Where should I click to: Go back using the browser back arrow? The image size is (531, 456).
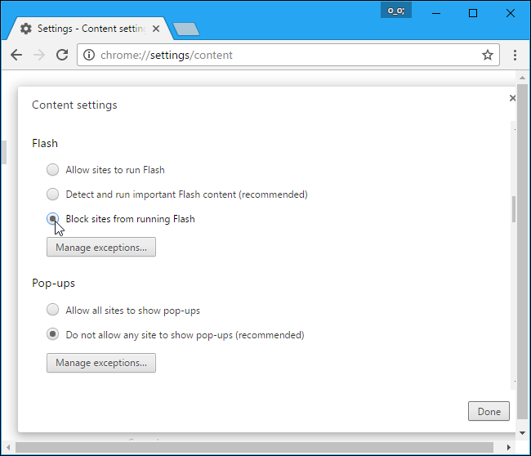[x=16, y=55]
